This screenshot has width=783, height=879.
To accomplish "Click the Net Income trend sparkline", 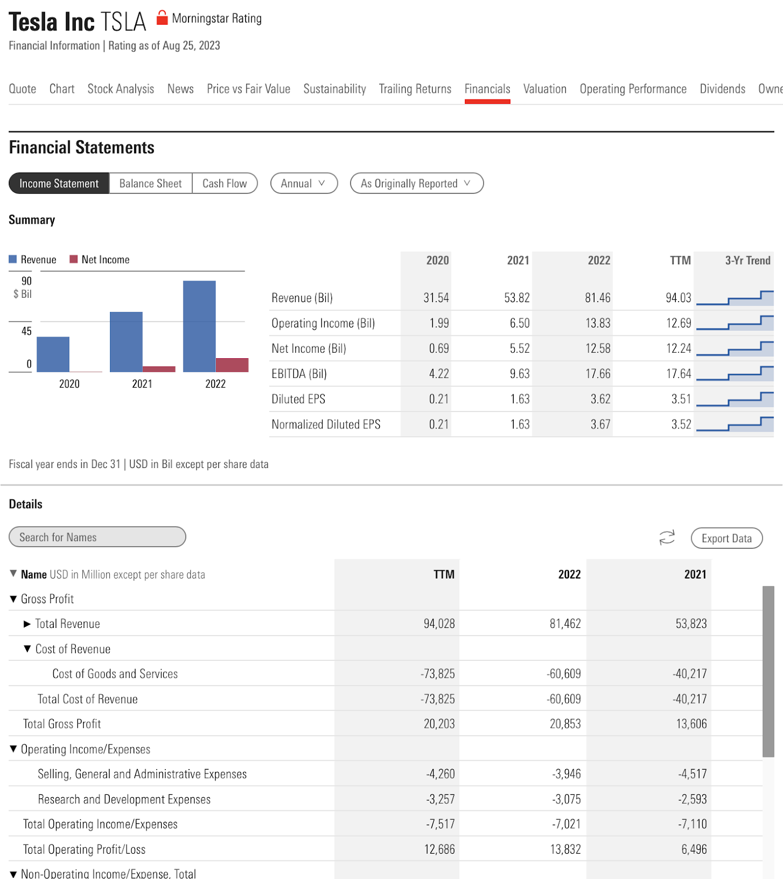I will pos(735,348).
